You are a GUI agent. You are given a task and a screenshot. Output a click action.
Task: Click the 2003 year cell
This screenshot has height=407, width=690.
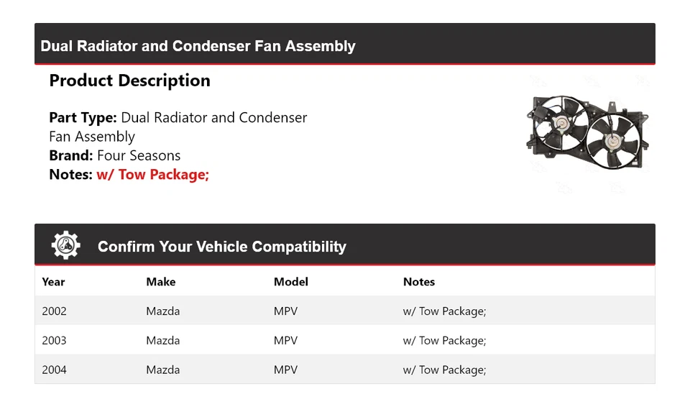tap(54, 341)
